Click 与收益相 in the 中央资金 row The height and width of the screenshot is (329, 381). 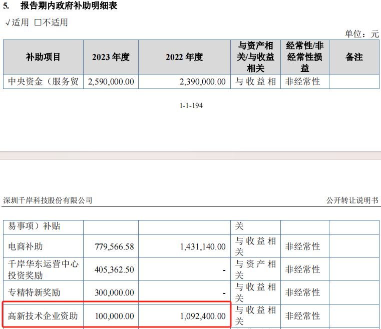[x=255, y=81]
